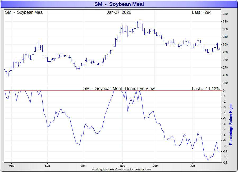Click the -3 percentage axis label
The width and height of the screenshot is (238, 172).
tap(224, 107)
